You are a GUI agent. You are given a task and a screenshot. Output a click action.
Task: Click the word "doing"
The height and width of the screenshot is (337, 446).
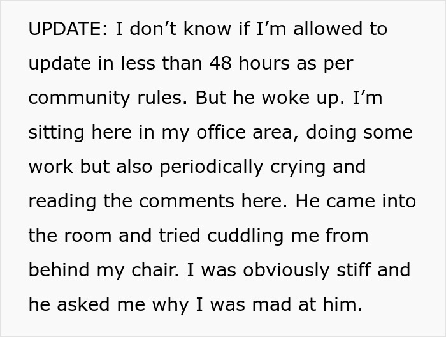pyautogui.click(x=331, y=133)
